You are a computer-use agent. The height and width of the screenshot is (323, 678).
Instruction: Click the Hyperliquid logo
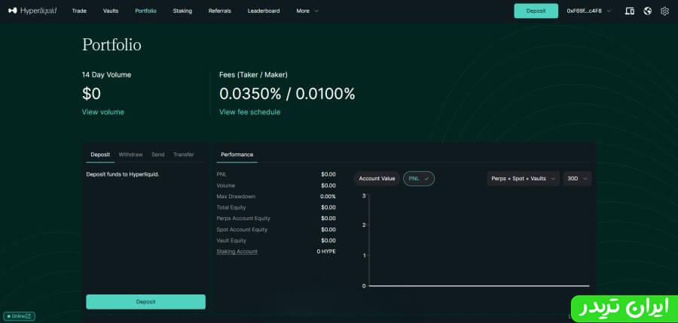(32, 11)
